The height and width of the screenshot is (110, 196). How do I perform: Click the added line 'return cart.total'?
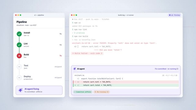[x=126, y=85]
